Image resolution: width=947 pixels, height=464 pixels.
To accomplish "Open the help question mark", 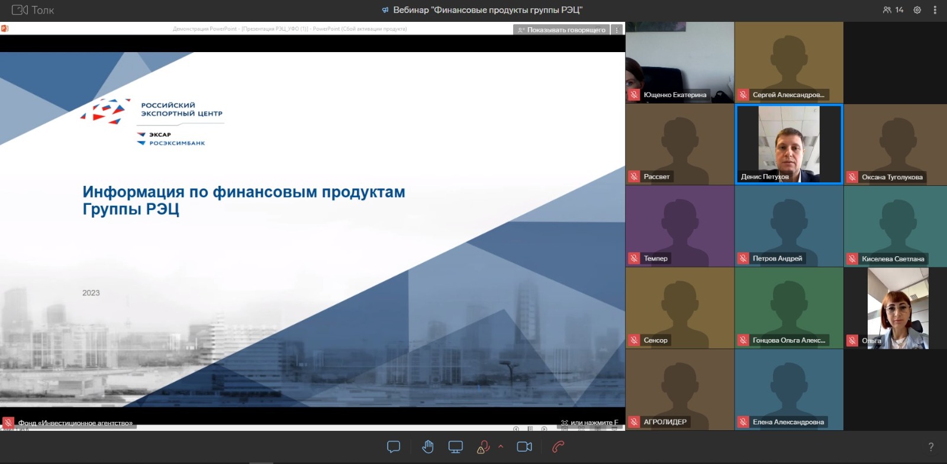I will coord(931,447).
